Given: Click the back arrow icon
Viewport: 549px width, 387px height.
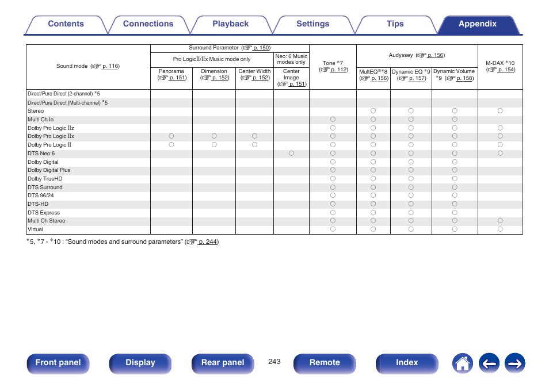Looking at the screenshot, I should click(x=489, y=363).
